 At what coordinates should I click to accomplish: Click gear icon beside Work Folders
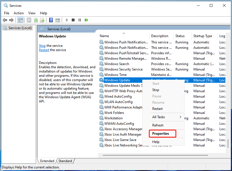click(101, 112)
